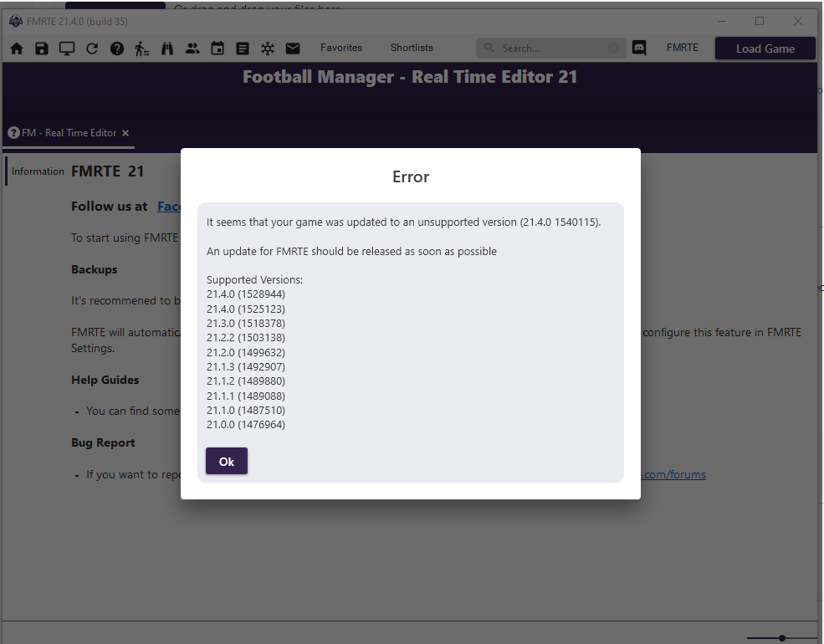Click the Load Game button

(765, 49)
